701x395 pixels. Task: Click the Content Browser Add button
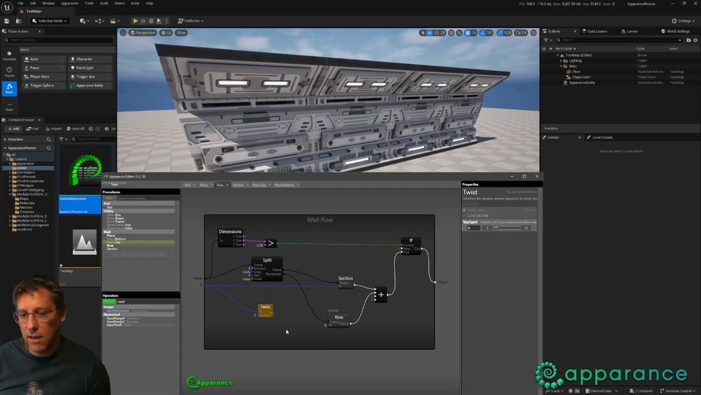13,129
